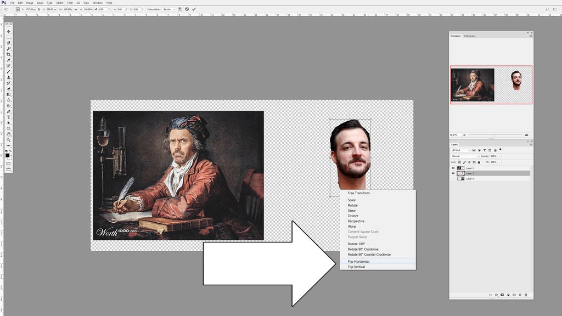Add a layer mask
This screenshot has width=562, height=316.
502,295
